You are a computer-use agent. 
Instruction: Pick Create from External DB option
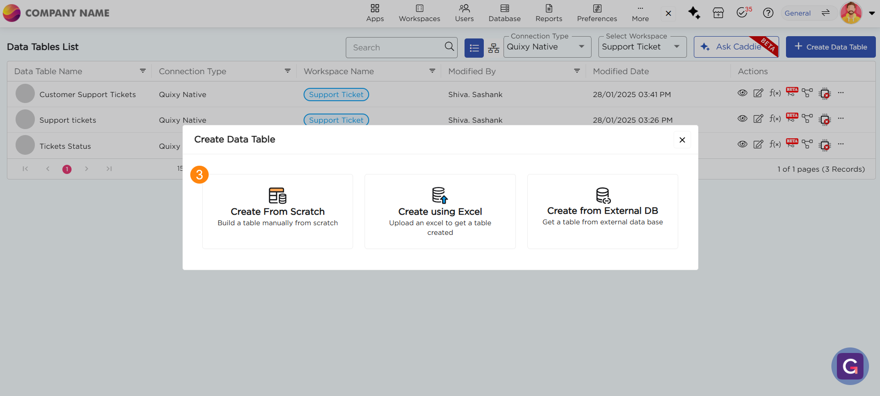(x=602, y=211)
